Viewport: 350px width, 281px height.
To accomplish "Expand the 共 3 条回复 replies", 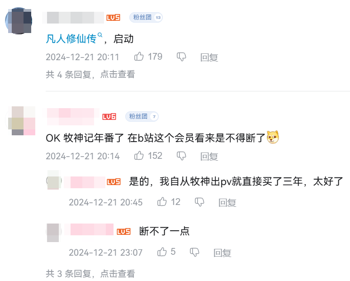I will pos(90,274).
